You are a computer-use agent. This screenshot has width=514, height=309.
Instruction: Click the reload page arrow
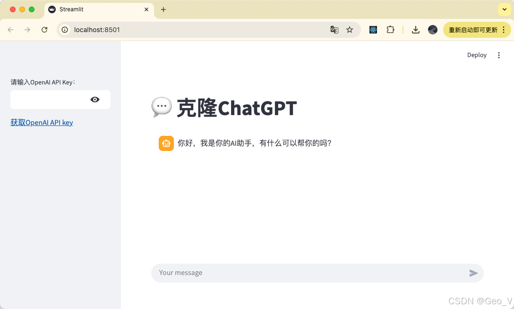coord(44,29)
